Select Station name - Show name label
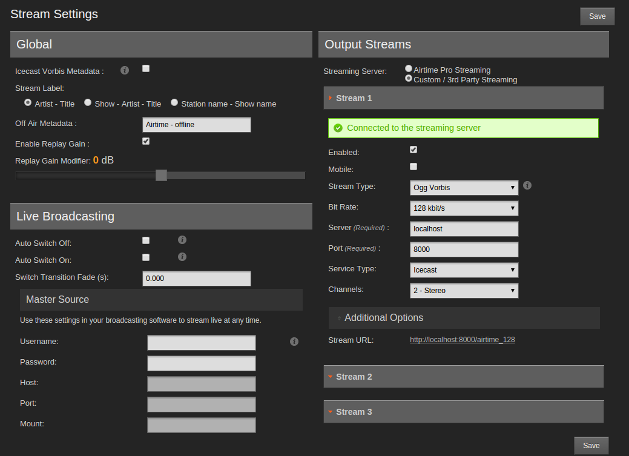 pyautogui.click(x=174, y=103)
